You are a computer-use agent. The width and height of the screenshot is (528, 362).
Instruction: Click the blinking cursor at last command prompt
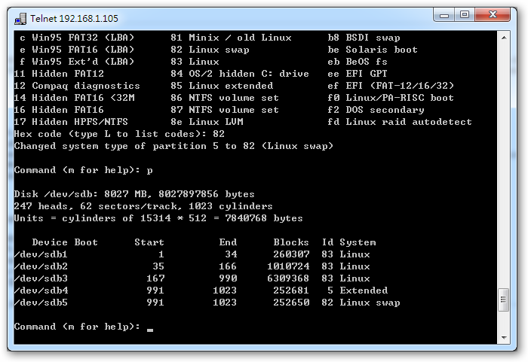click(150, 330)
